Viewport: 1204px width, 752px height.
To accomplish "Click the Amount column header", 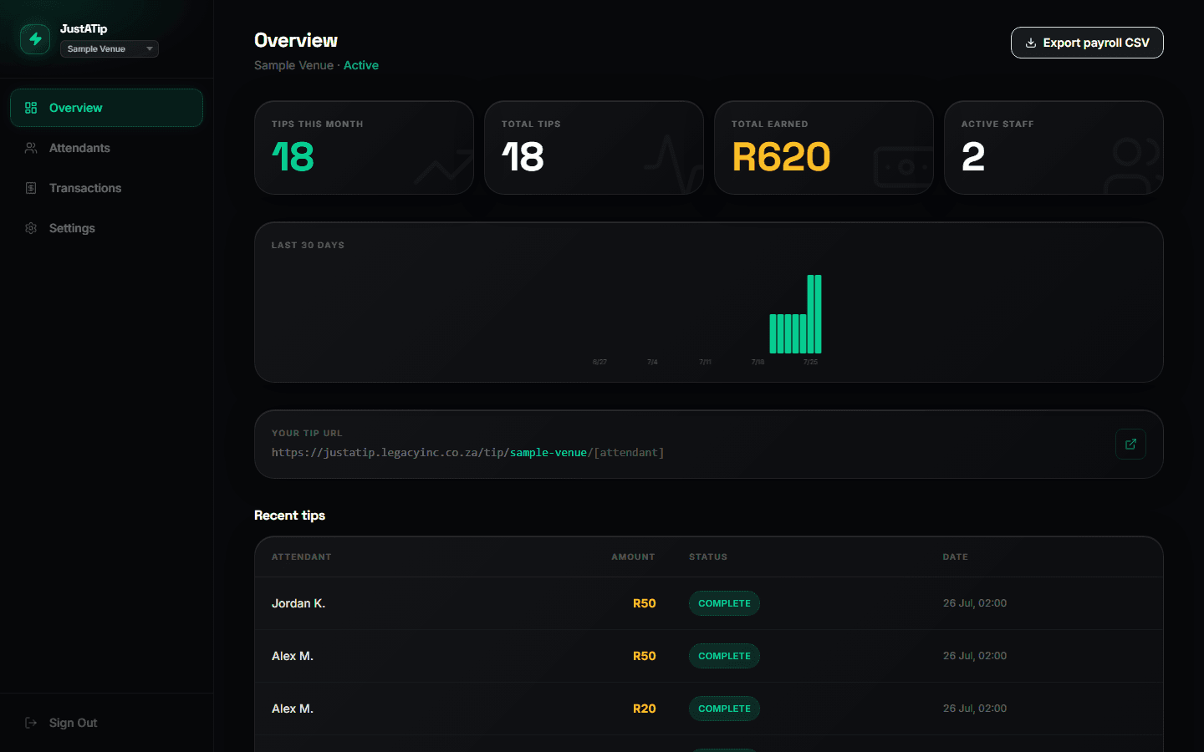I will 633,556.
